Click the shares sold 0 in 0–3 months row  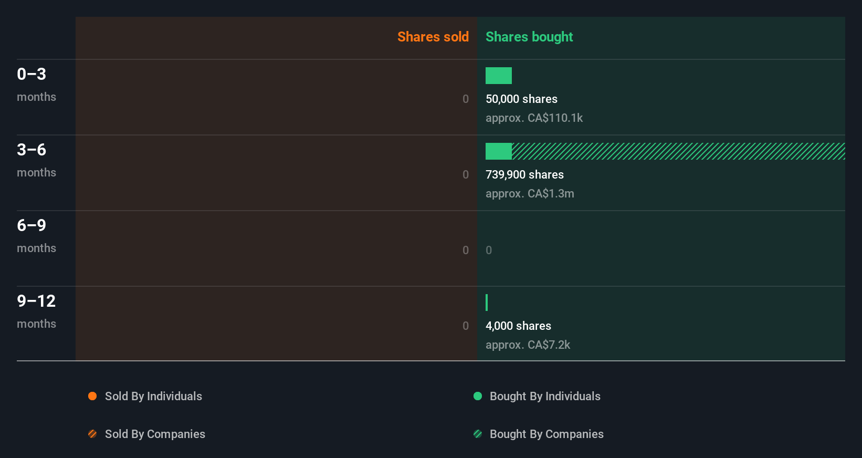click(466, 99)
